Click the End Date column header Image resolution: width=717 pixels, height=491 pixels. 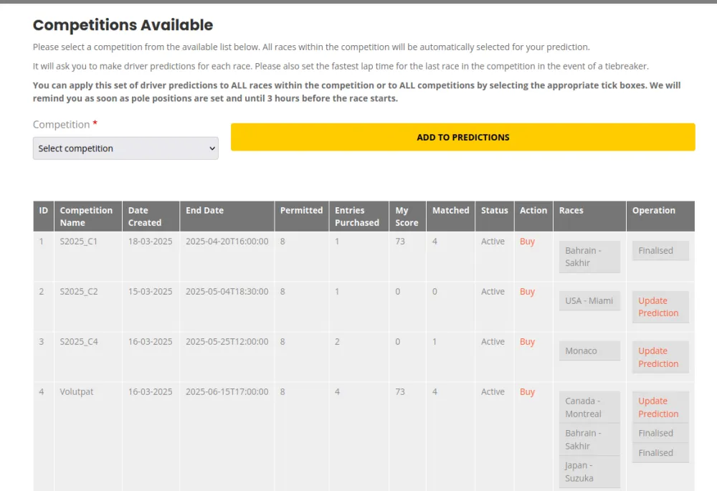[204, 211]
